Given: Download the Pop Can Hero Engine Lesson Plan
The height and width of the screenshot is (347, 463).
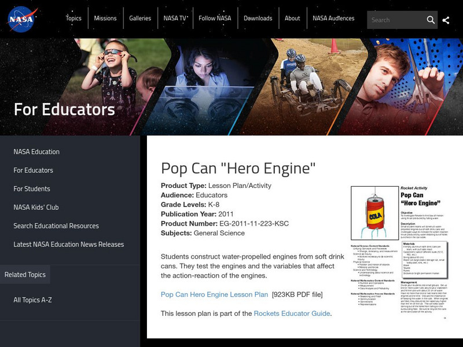Looking at the screenshot, I should pyautogui.click(x=214, y=294).
